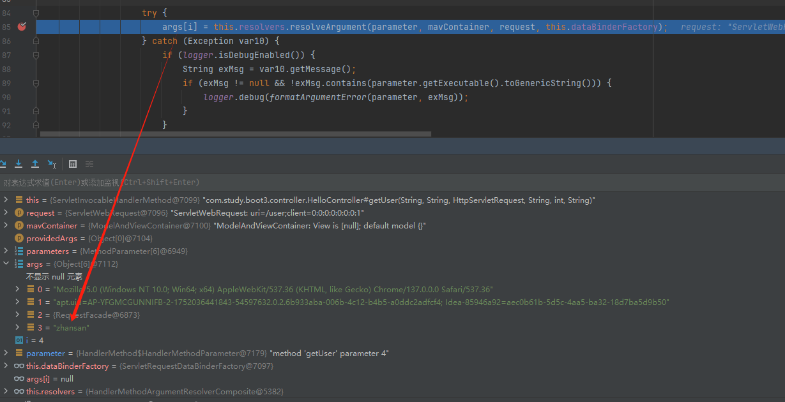Expand the 'request' variable node
Image resolution: width=785 pixels, height=402 pixels.
click(x=6, y=212)
